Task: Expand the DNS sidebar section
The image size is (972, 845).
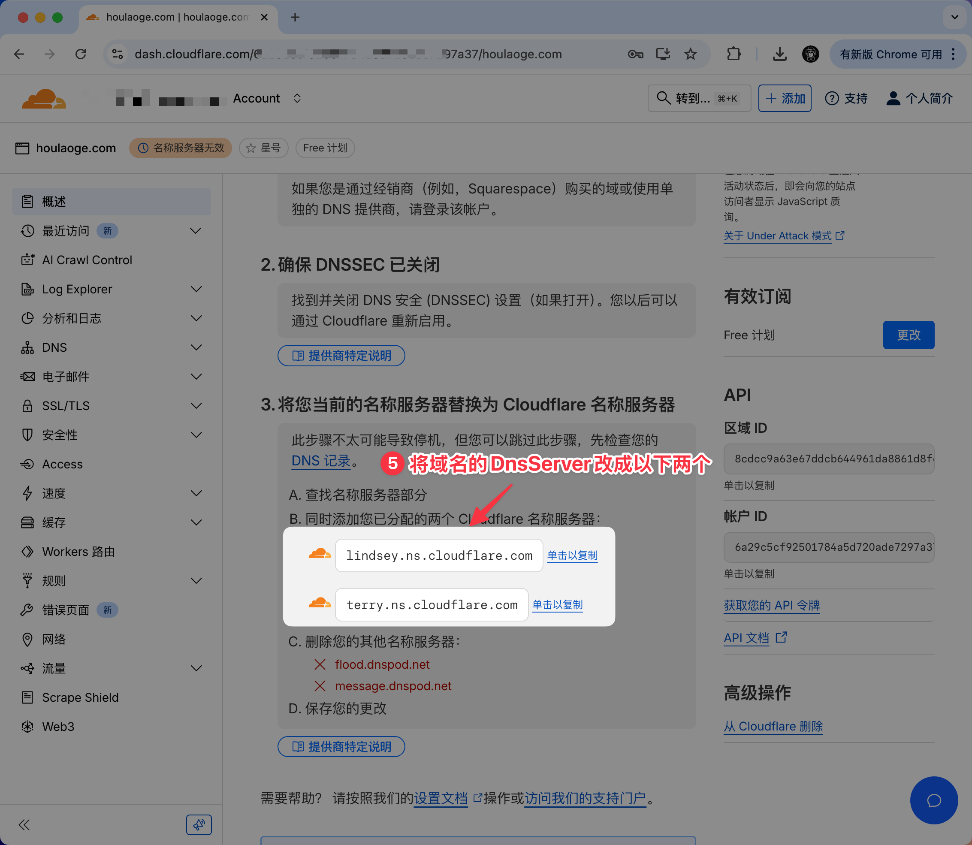Action: 196,347
